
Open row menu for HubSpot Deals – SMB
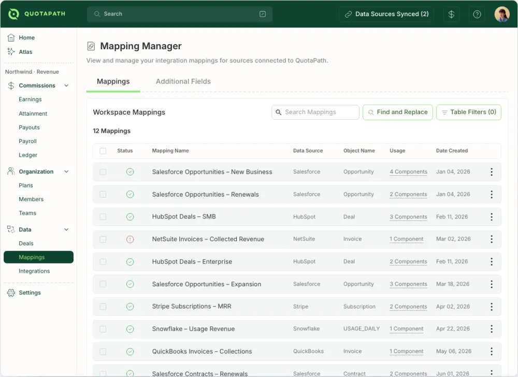(492, 217)
